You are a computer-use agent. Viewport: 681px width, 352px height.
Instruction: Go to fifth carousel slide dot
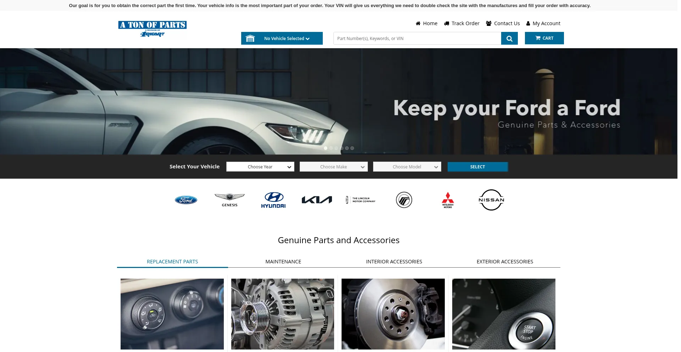347,148
